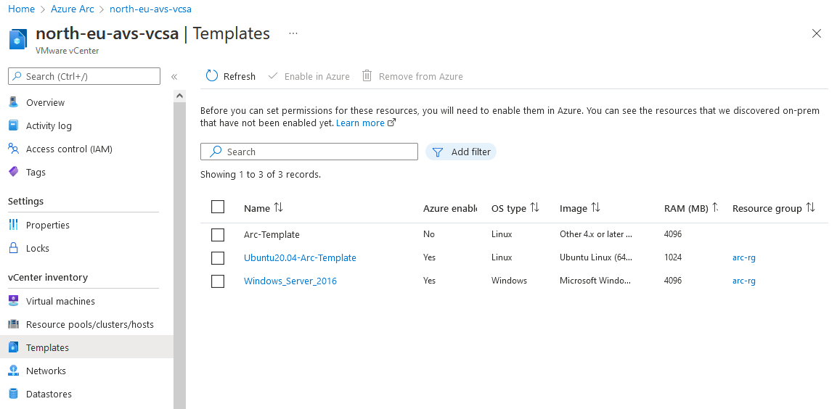
Task: Click the Templates sidebar icon
Action: [x=13, y=347]
